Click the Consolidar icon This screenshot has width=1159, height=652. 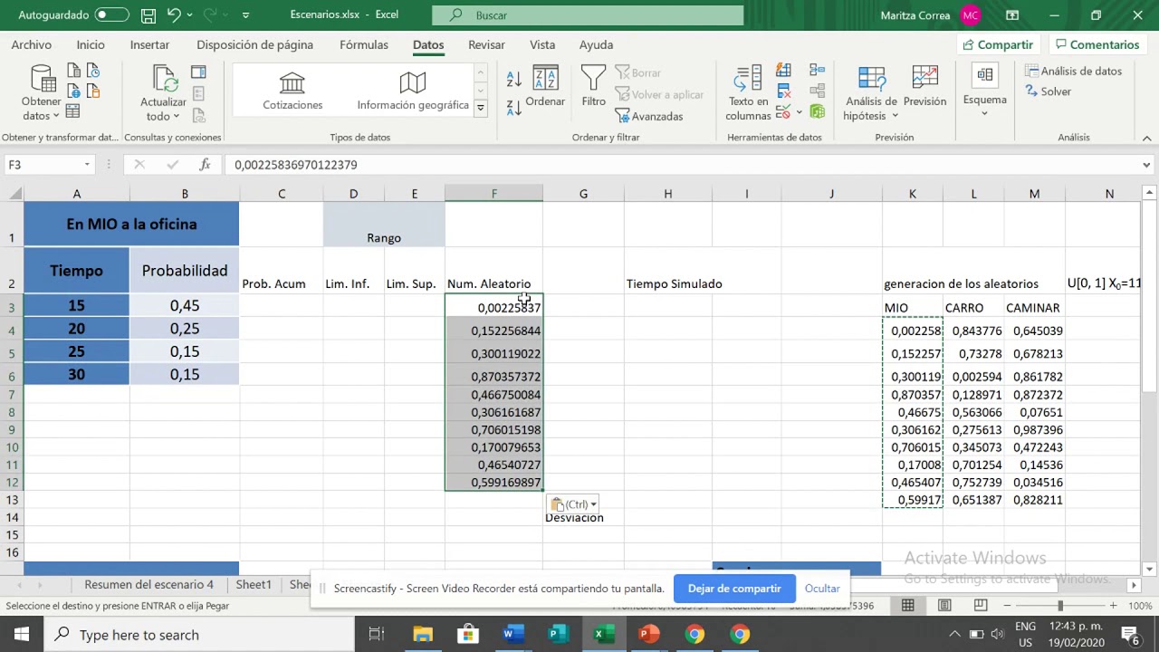click(817, 70)
